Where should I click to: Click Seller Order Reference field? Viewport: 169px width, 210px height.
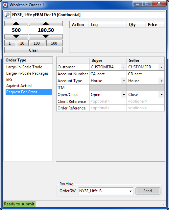click(x=146, y=108)
